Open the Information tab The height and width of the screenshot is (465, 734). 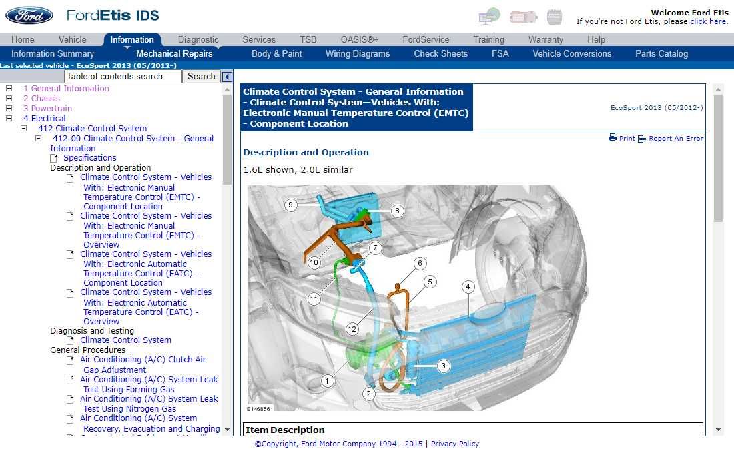pyautogui.click(x=132, y=40)
